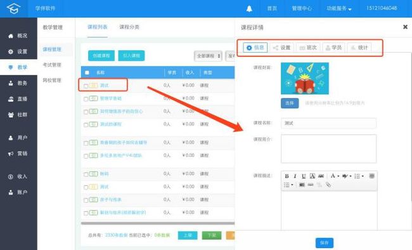The width and height of the screenshot is (412, 250).
Task: Click the font color A icon
Action: [x=333, y=176]
